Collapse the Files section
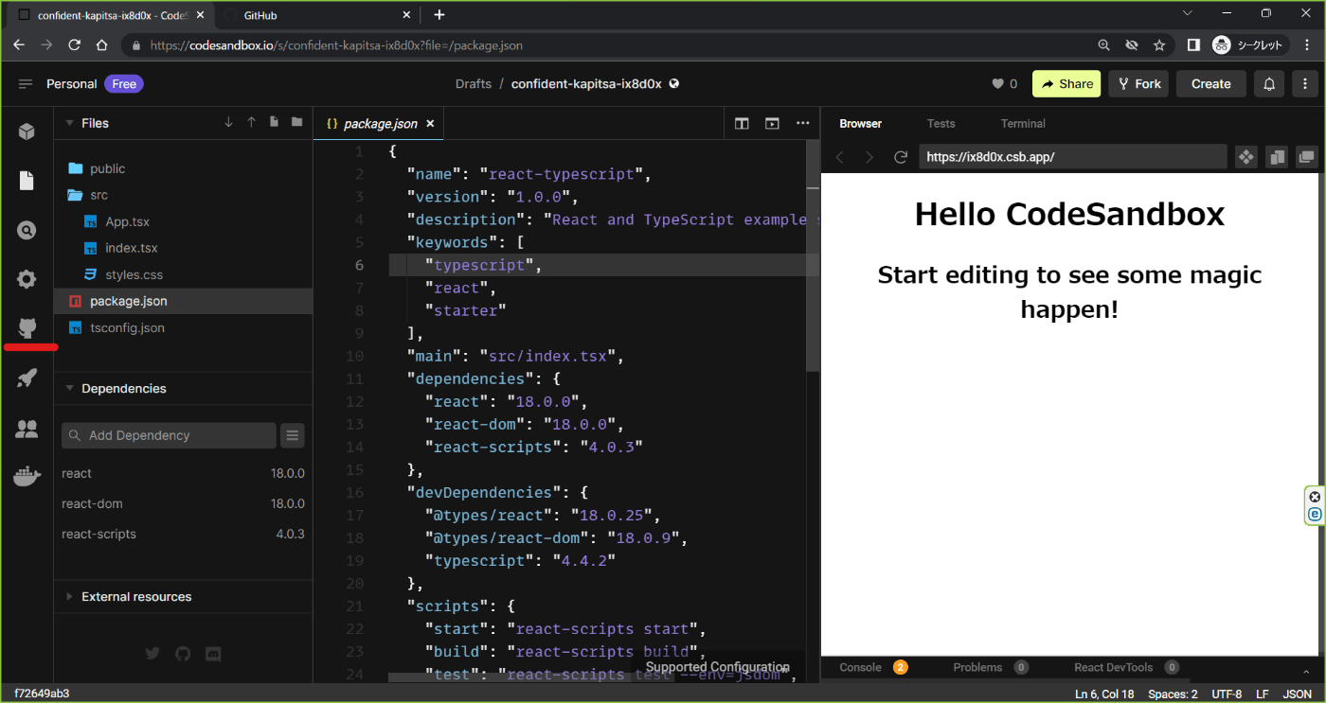This screenshot has width=1326, height=703. point(69,123)
